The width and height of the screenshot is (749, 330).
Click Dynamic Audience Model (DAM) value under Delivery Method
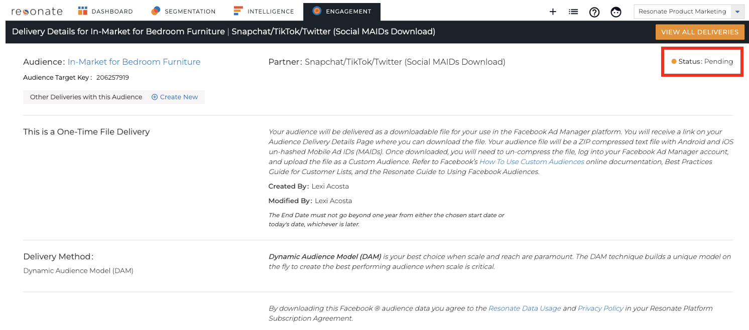[78, 271]
